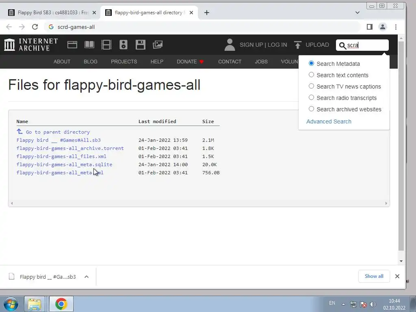The width and height of the screenshot is (416, 312).
Task: Click the SIGN UP link
Action: tap(251, 45)
